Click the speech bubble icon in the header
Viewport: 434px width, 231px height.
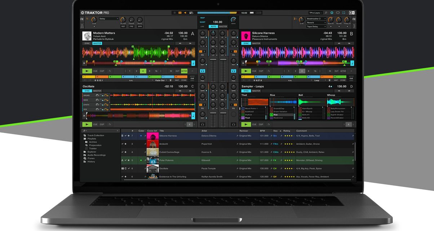[338, 13]
